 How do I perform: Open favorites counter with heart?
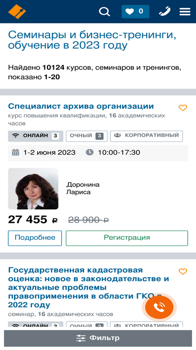[x=135, y=12]
